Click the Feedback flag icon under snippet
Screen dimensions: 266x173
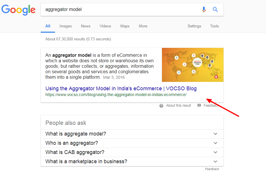199,106
